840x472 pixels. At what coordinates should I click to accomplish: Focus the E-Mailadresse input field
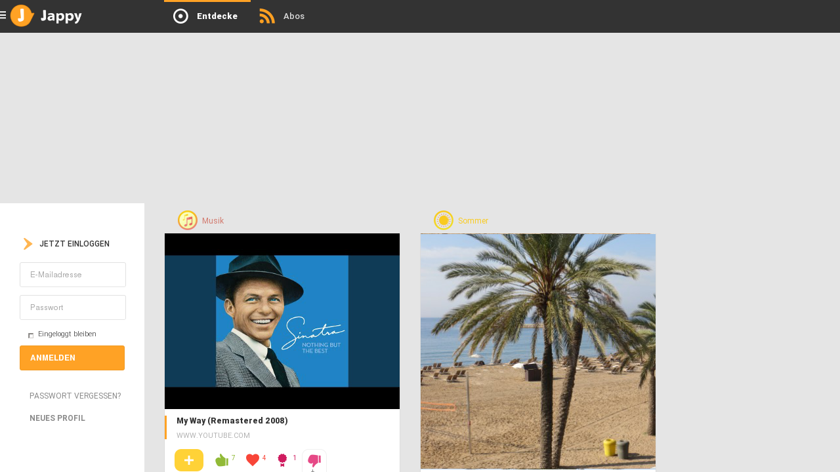tap(73, 275)
